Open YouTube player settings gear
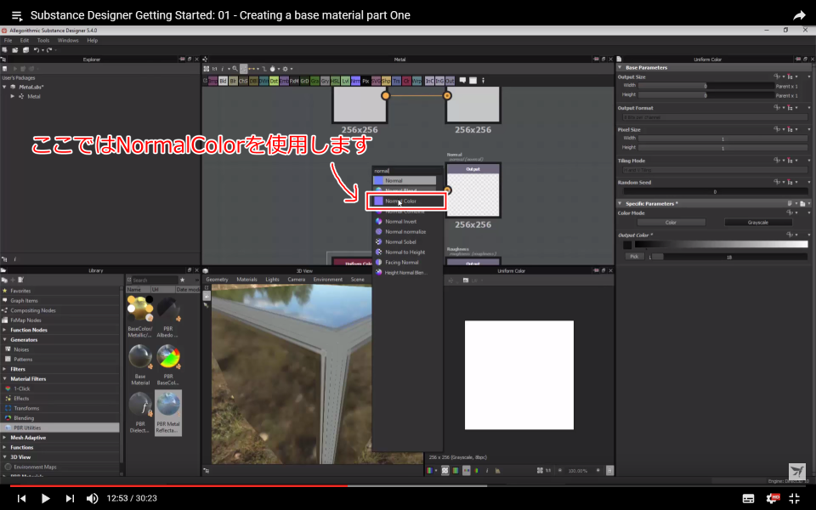The image size is (816, 510). [772, 498]
